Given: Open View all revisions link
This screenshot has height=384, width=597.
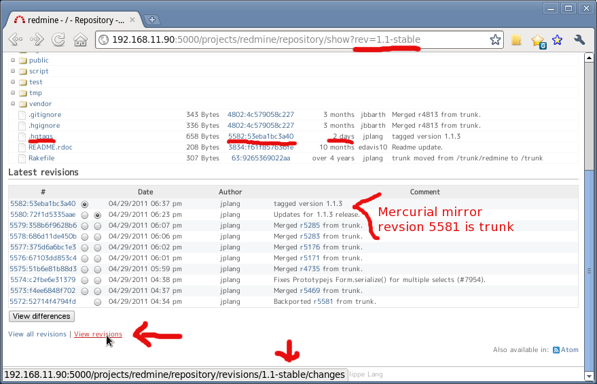Looking at the screenshot, I should click(37, 334).
